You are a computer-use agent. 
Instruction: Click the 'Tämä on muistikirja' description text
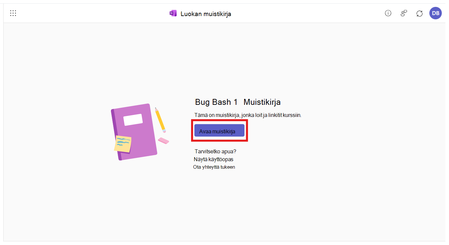248,115
